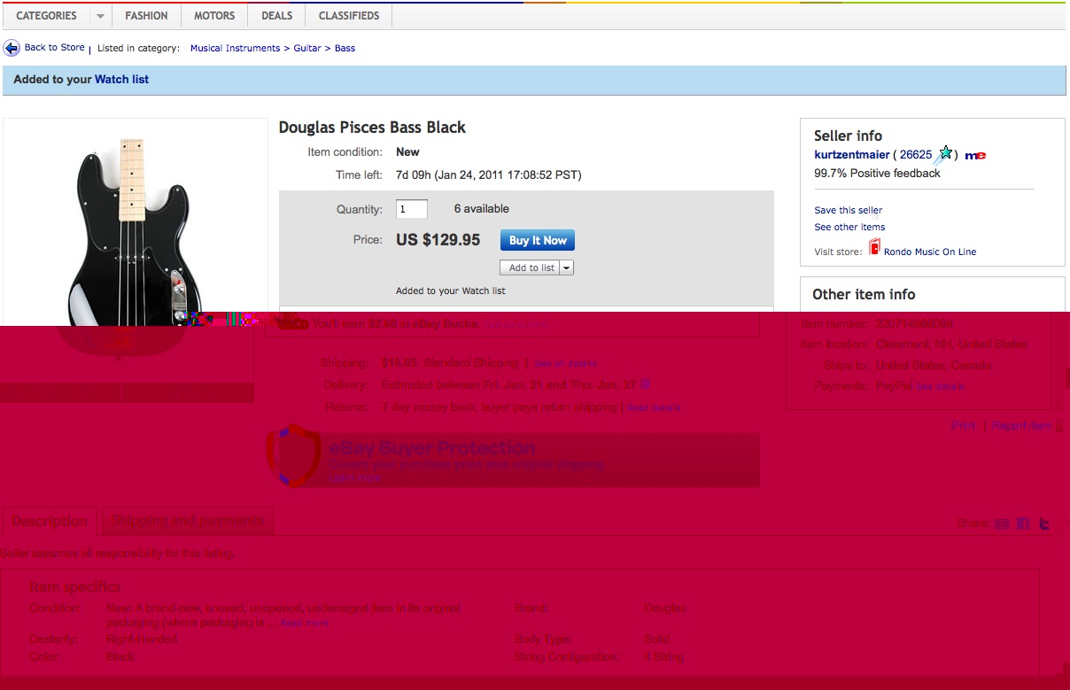Open Watch list link in blue banner
The image size is (1070, 690).
(121, 80)
